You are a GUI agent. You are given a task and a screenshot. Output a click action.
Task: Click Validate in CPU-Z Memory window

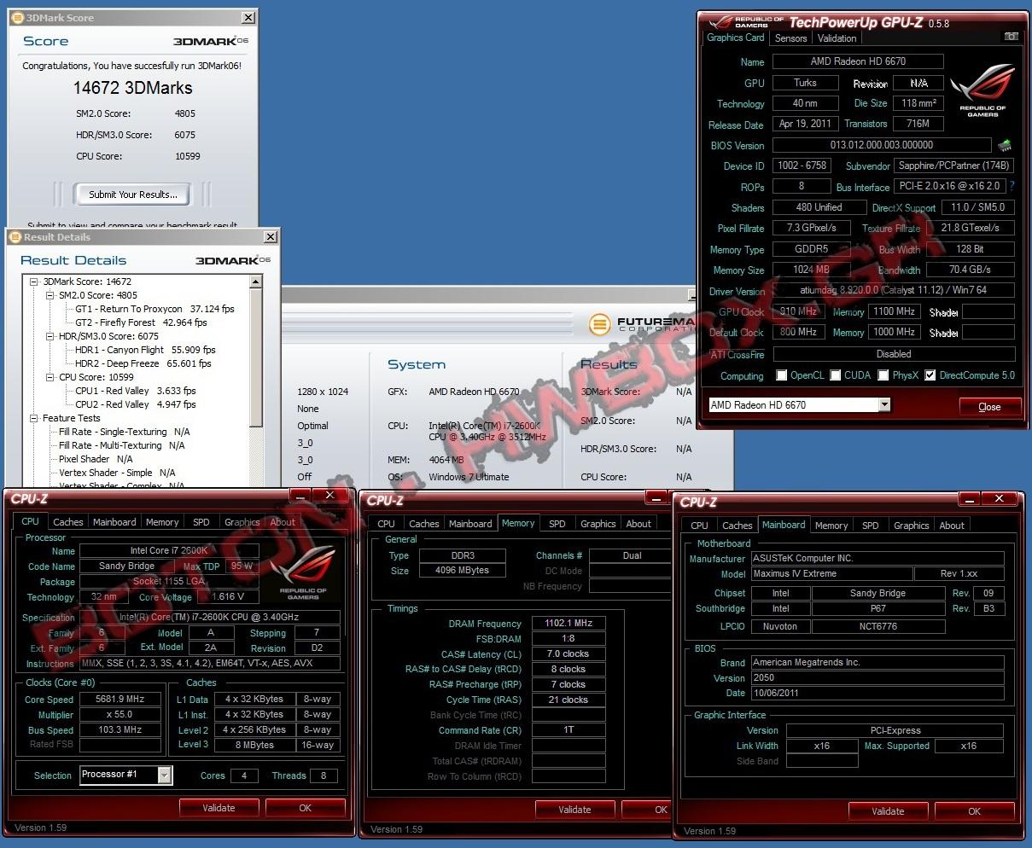click(x=574, y=810)
